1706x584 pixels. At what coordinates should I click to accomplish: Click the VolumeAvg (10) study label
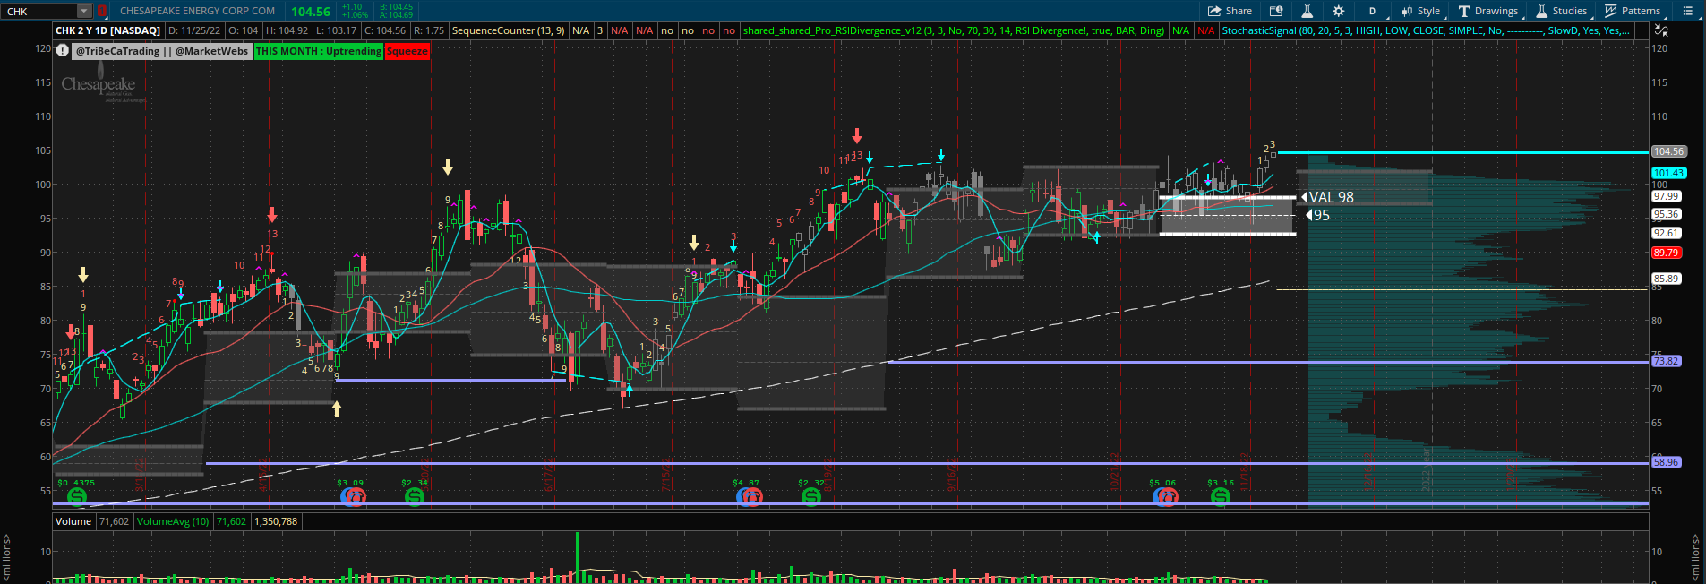click(x=173, y=521)
